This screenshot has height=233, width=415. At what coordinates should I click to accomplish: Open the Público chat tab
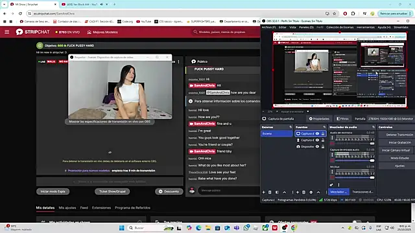point(200,61)
